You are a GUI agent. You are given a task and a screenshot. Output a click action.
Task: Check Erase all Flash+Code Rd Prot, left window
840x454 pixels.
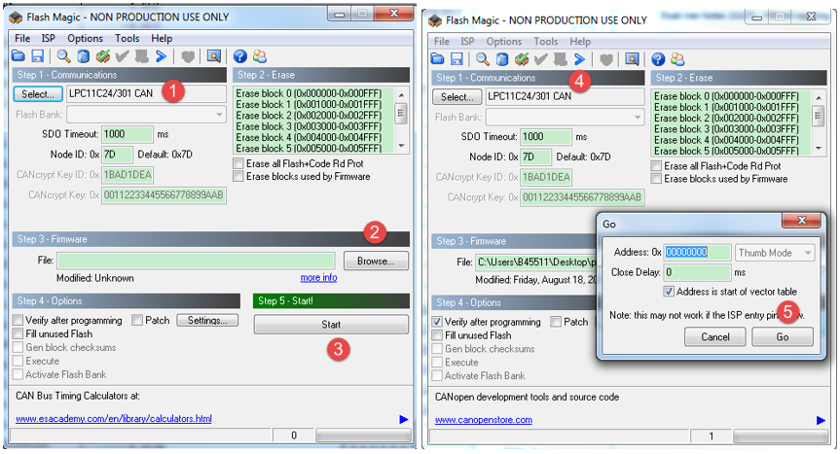pyautogui.click(x=238, y=163)
